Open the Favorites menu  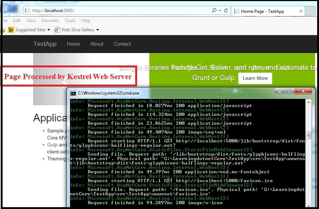click(50, 21)
